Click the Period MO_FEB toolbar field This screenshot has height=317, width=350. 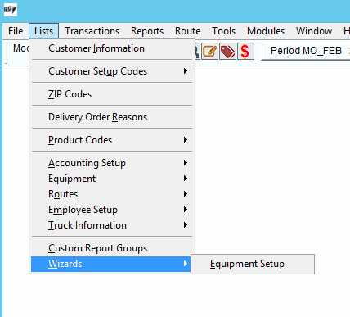click(306, 51)
